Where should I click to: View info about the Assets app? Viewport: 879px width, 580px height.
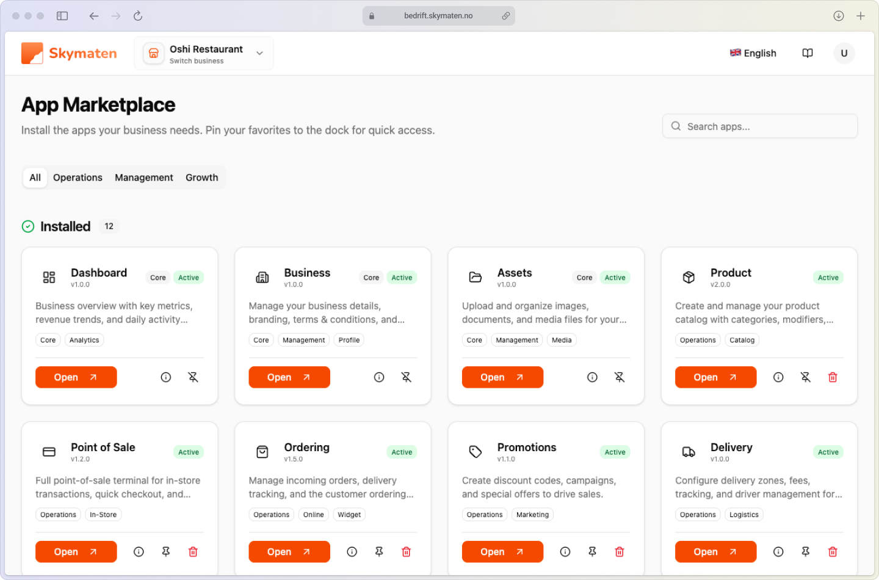pyautogui.click(x=592, y=377)
